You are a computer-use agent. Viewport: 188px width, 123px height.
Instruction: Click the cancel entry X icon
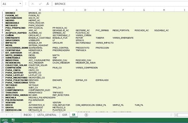click(33, 4)
